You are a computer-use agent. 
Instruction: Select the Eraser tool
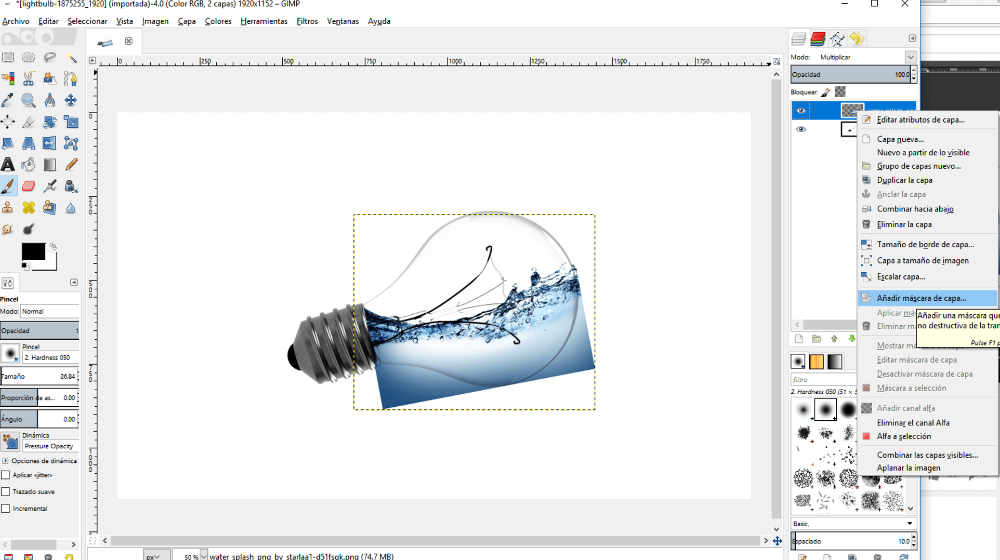(x=29, y=186)
